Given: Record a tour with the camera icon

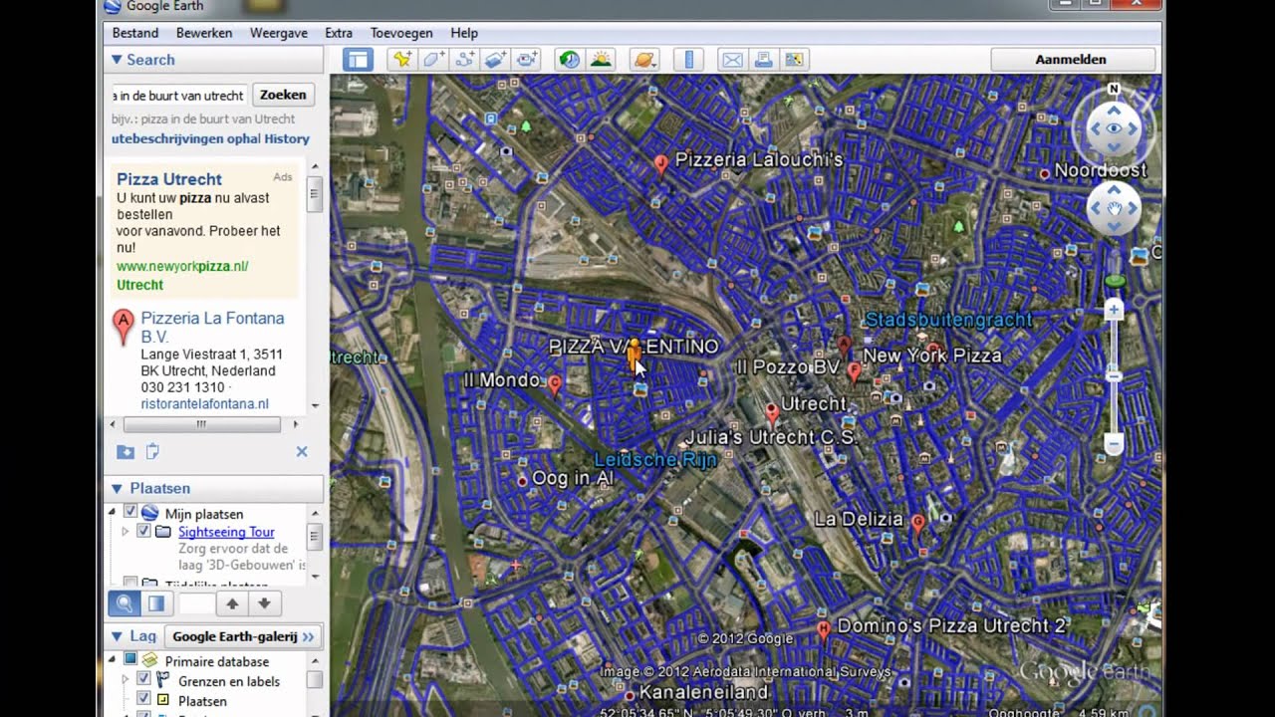Looking at the screenshot, I should (527, 60).
